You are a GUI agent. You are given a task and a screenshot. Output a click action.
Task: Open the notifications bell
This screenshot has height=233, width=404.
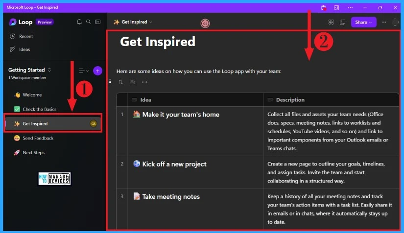coord(79,22)
